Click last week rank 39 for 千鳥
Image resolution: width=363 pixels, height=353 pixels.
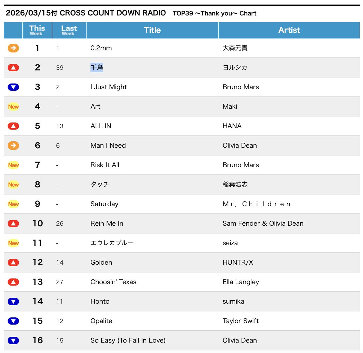point(60,68)
